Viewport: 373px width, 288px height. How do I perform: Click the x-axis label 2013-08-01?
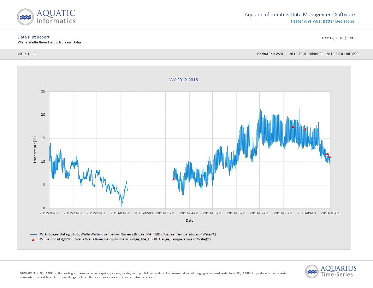pos(283,213)
